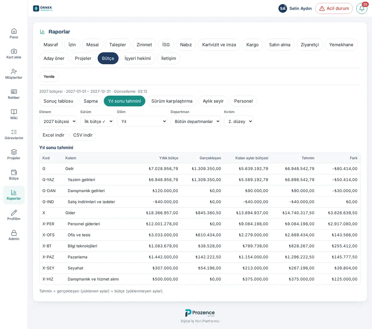
Task: Click the Prozence footer logo
Action: (x=200, y=313)
